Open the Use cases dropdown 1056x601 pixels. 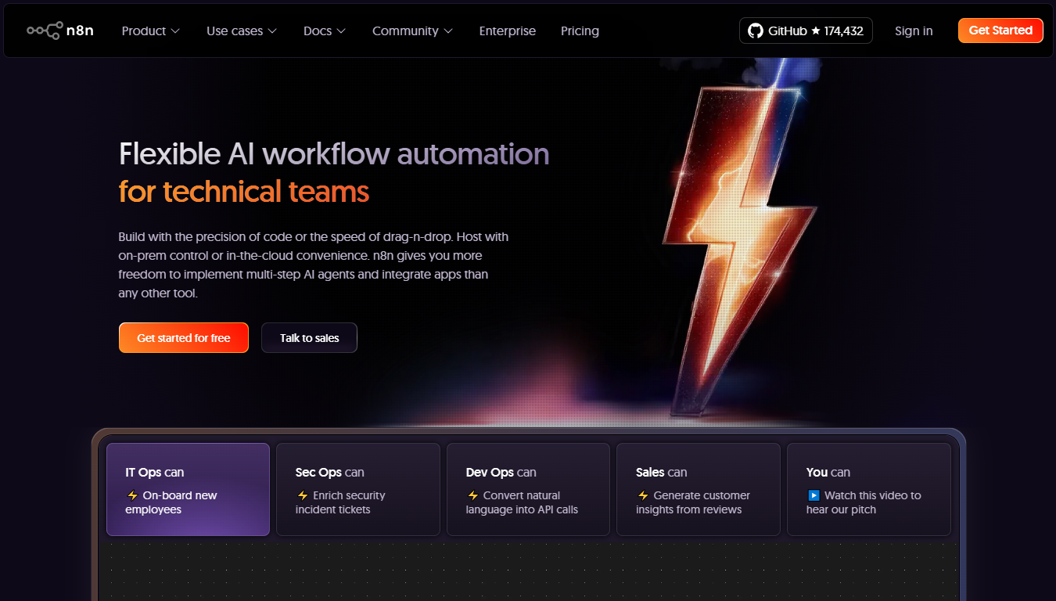tap(241, 31)
